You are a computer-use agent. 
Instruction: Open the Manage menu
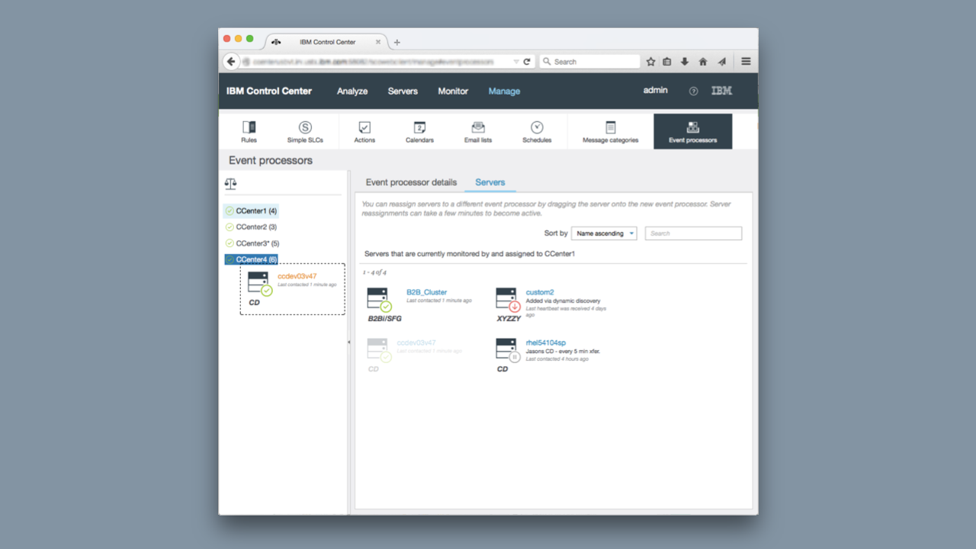coord(504,91)
